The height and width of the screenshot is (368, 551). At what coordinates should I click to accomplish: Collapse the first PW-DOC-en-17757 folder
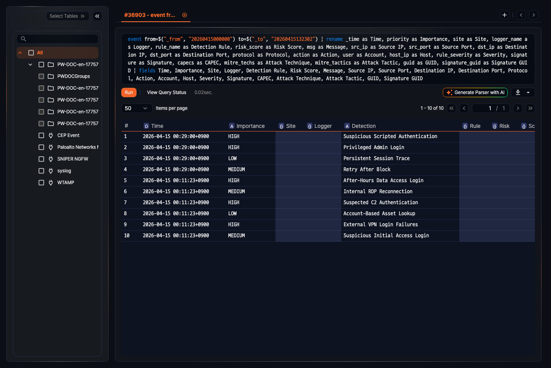pyautogui.click(x=30, y=65)
